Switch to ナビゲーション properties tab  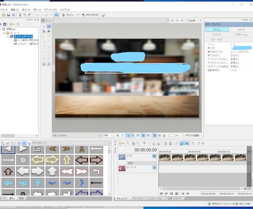coord(241,35)
